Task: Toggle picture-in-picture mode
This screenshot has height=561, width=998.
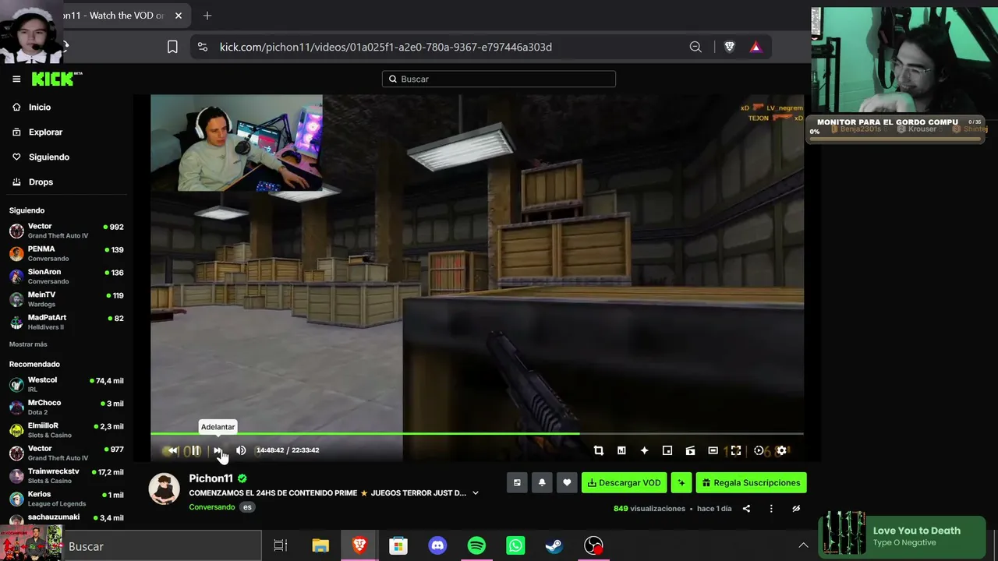Action: pos(667,450)
